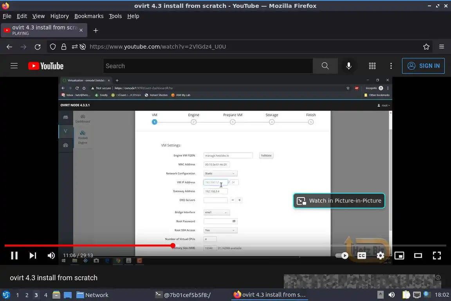Click the YouTube URL in address bar
The height and width of the screenshot is (301, 451).
click(x=158, y=47)
